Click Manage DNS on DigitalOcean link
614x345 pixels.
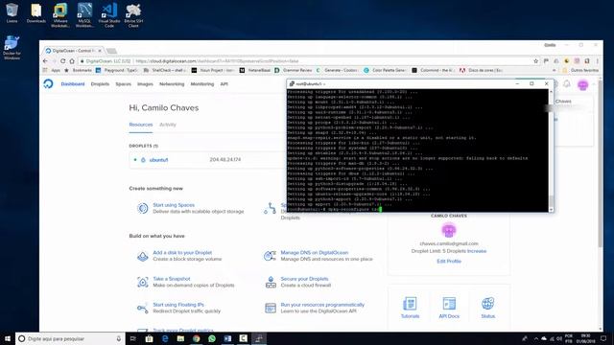(x=315, y=253)
